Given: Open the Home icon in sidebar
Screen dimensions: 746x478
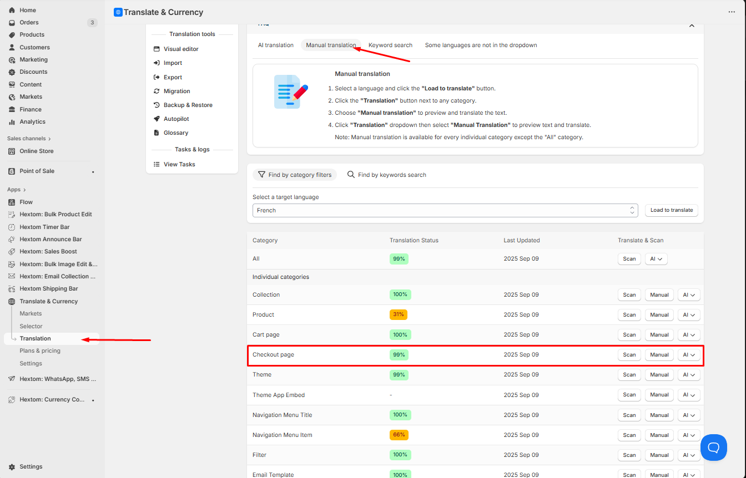Looking at the screenshot, I should pos(12,10).
